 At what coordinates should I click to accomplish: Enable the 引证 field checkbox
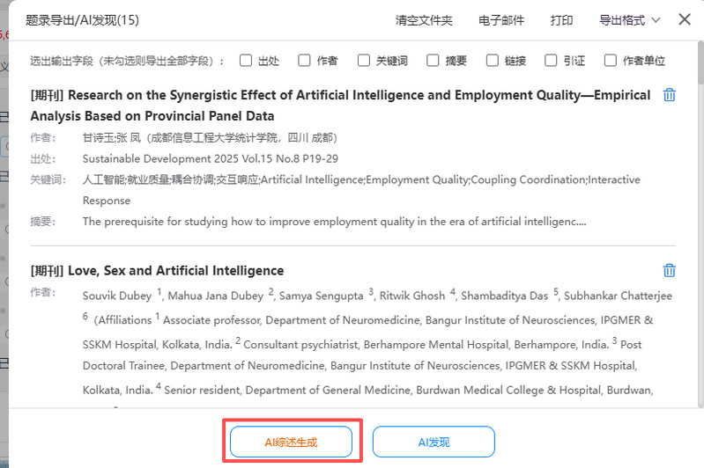click(x=552, y=61)
